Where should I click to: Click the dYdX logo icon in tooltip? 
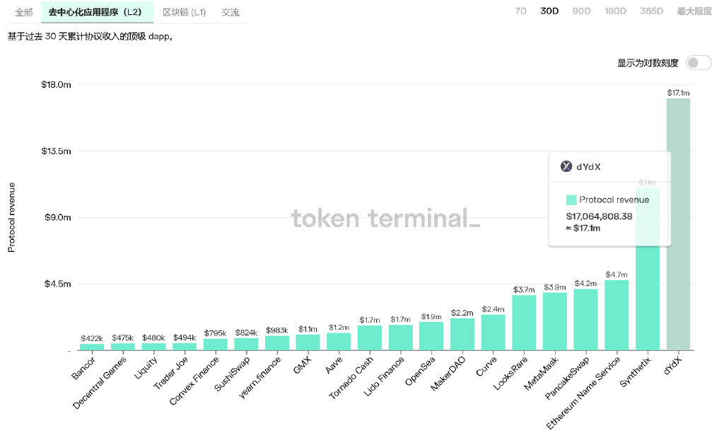(x=566, y=167)
